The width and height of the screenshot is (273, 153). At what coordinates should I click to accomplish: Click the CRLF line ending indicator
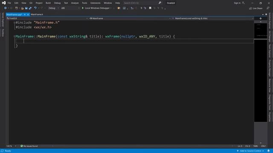[x=263, y=146]
